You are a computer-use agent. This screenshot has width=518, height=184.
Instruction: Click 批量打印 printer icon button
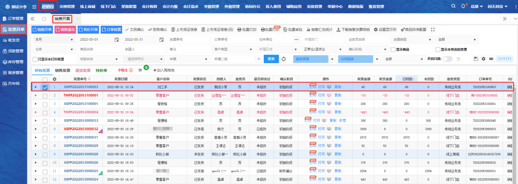tap(247, 30)
